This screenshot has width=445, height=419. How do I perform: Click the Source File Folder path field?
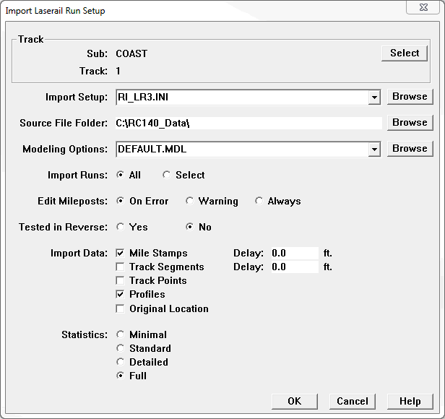[248, 123]
